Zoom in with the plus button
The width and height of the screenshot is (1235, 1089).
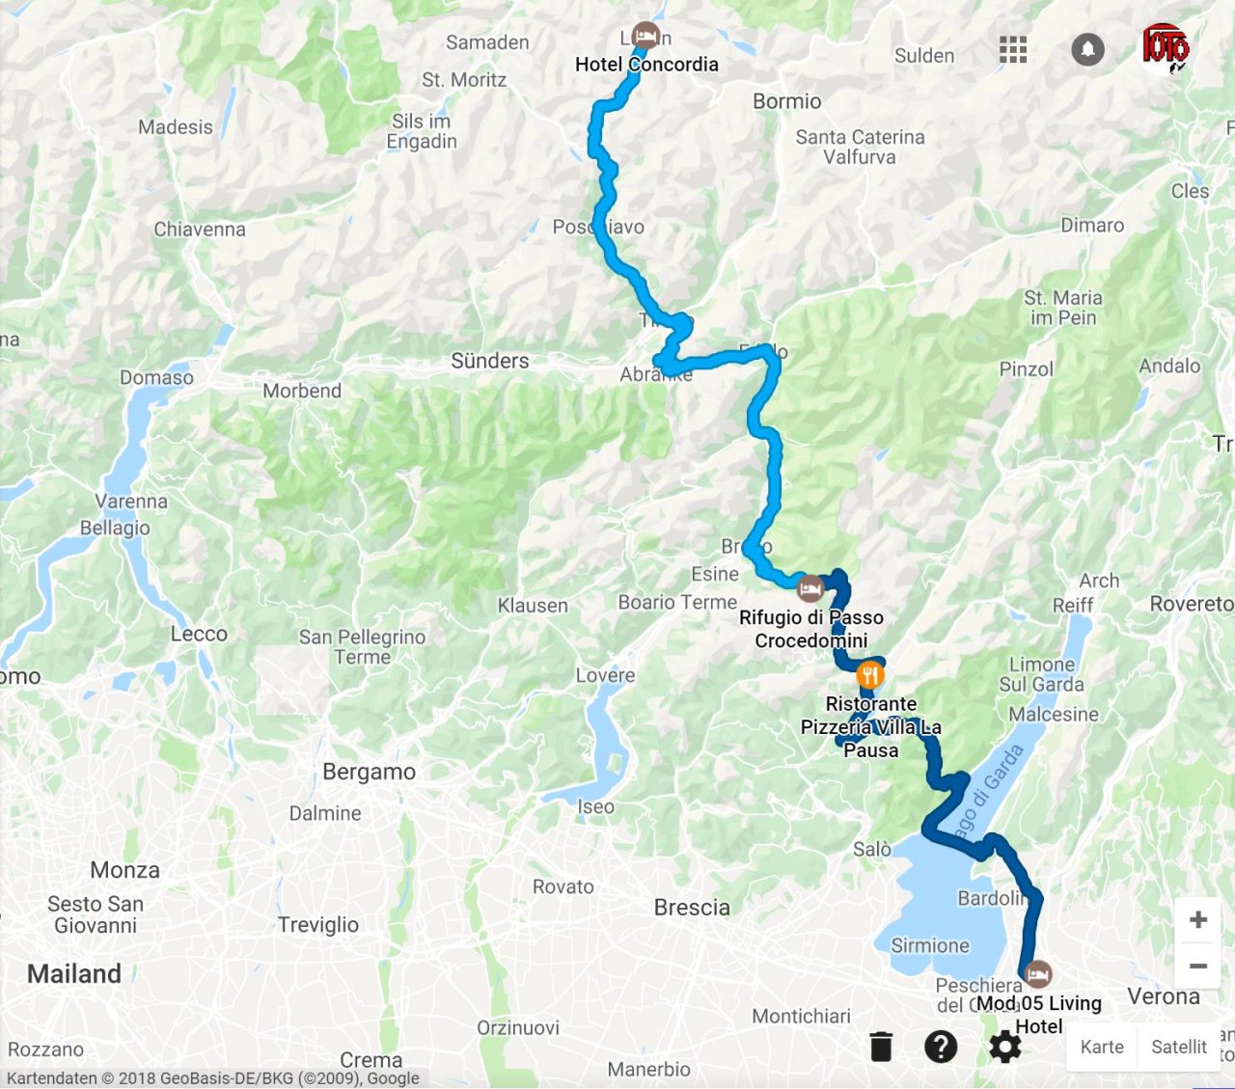1198,919
